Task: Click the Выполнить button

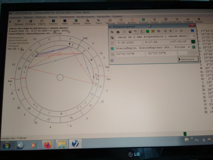Action: [x=188, y=59]
